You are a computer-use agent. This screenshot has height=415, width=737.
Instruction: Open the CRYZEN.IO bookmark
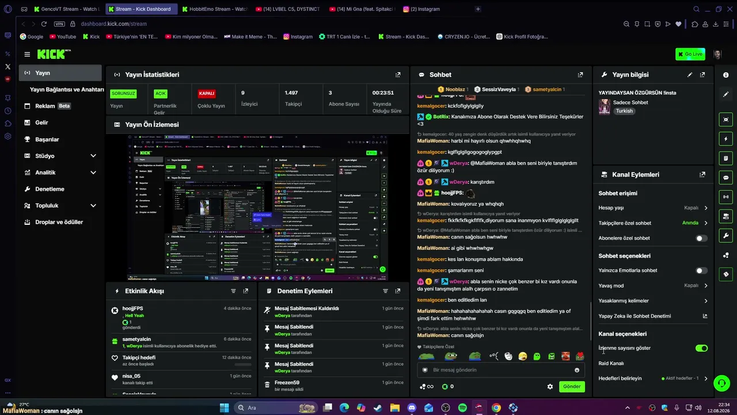click(463, 37)
